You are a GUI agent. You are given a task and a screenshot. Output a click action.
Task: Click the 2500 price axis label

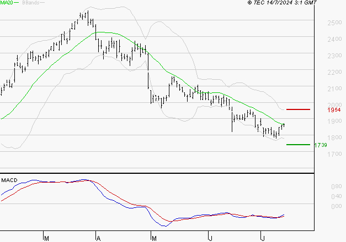coord(334,23)
